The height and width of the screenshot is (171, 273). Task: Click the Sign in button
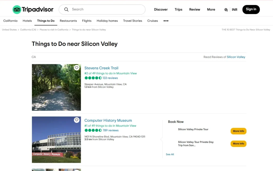[251, 9]
